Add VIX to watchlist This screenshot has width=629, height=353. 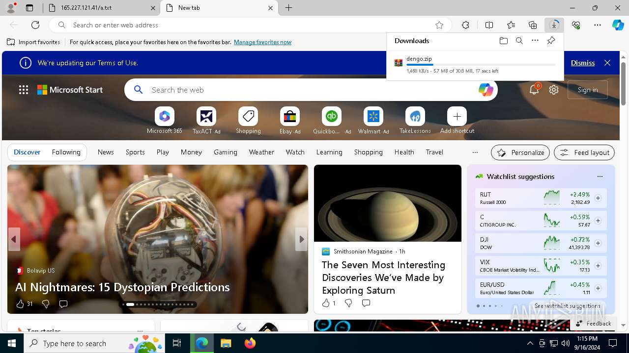598,266
